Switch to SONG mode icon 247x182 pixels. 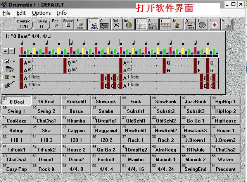(x=152, y=24)
